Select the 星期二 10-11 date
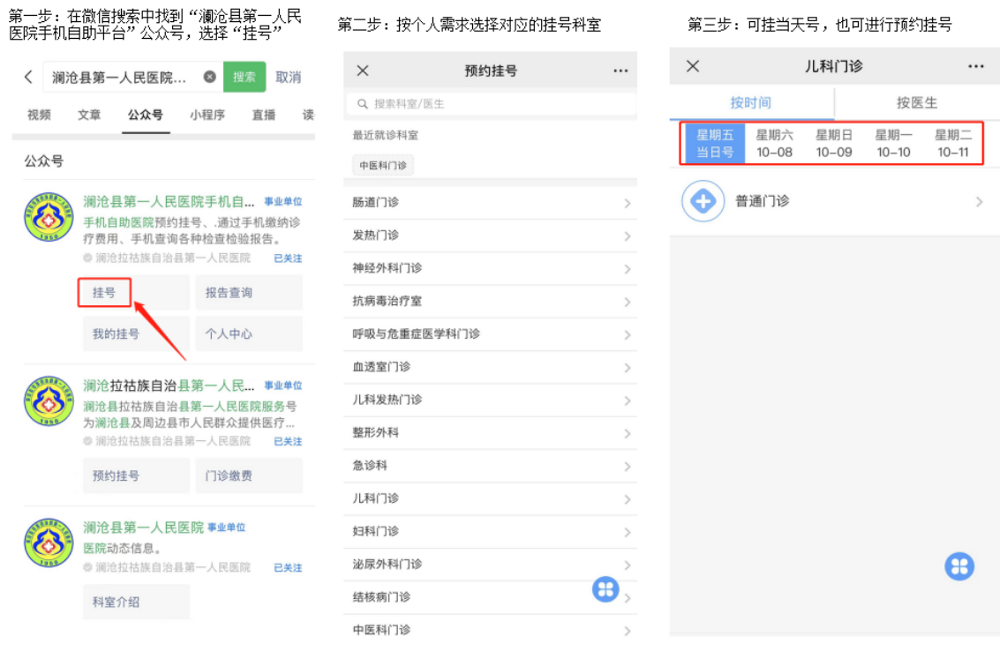Image resolution: width=1007 pixels, height=651 pixels. click(953, 143)
